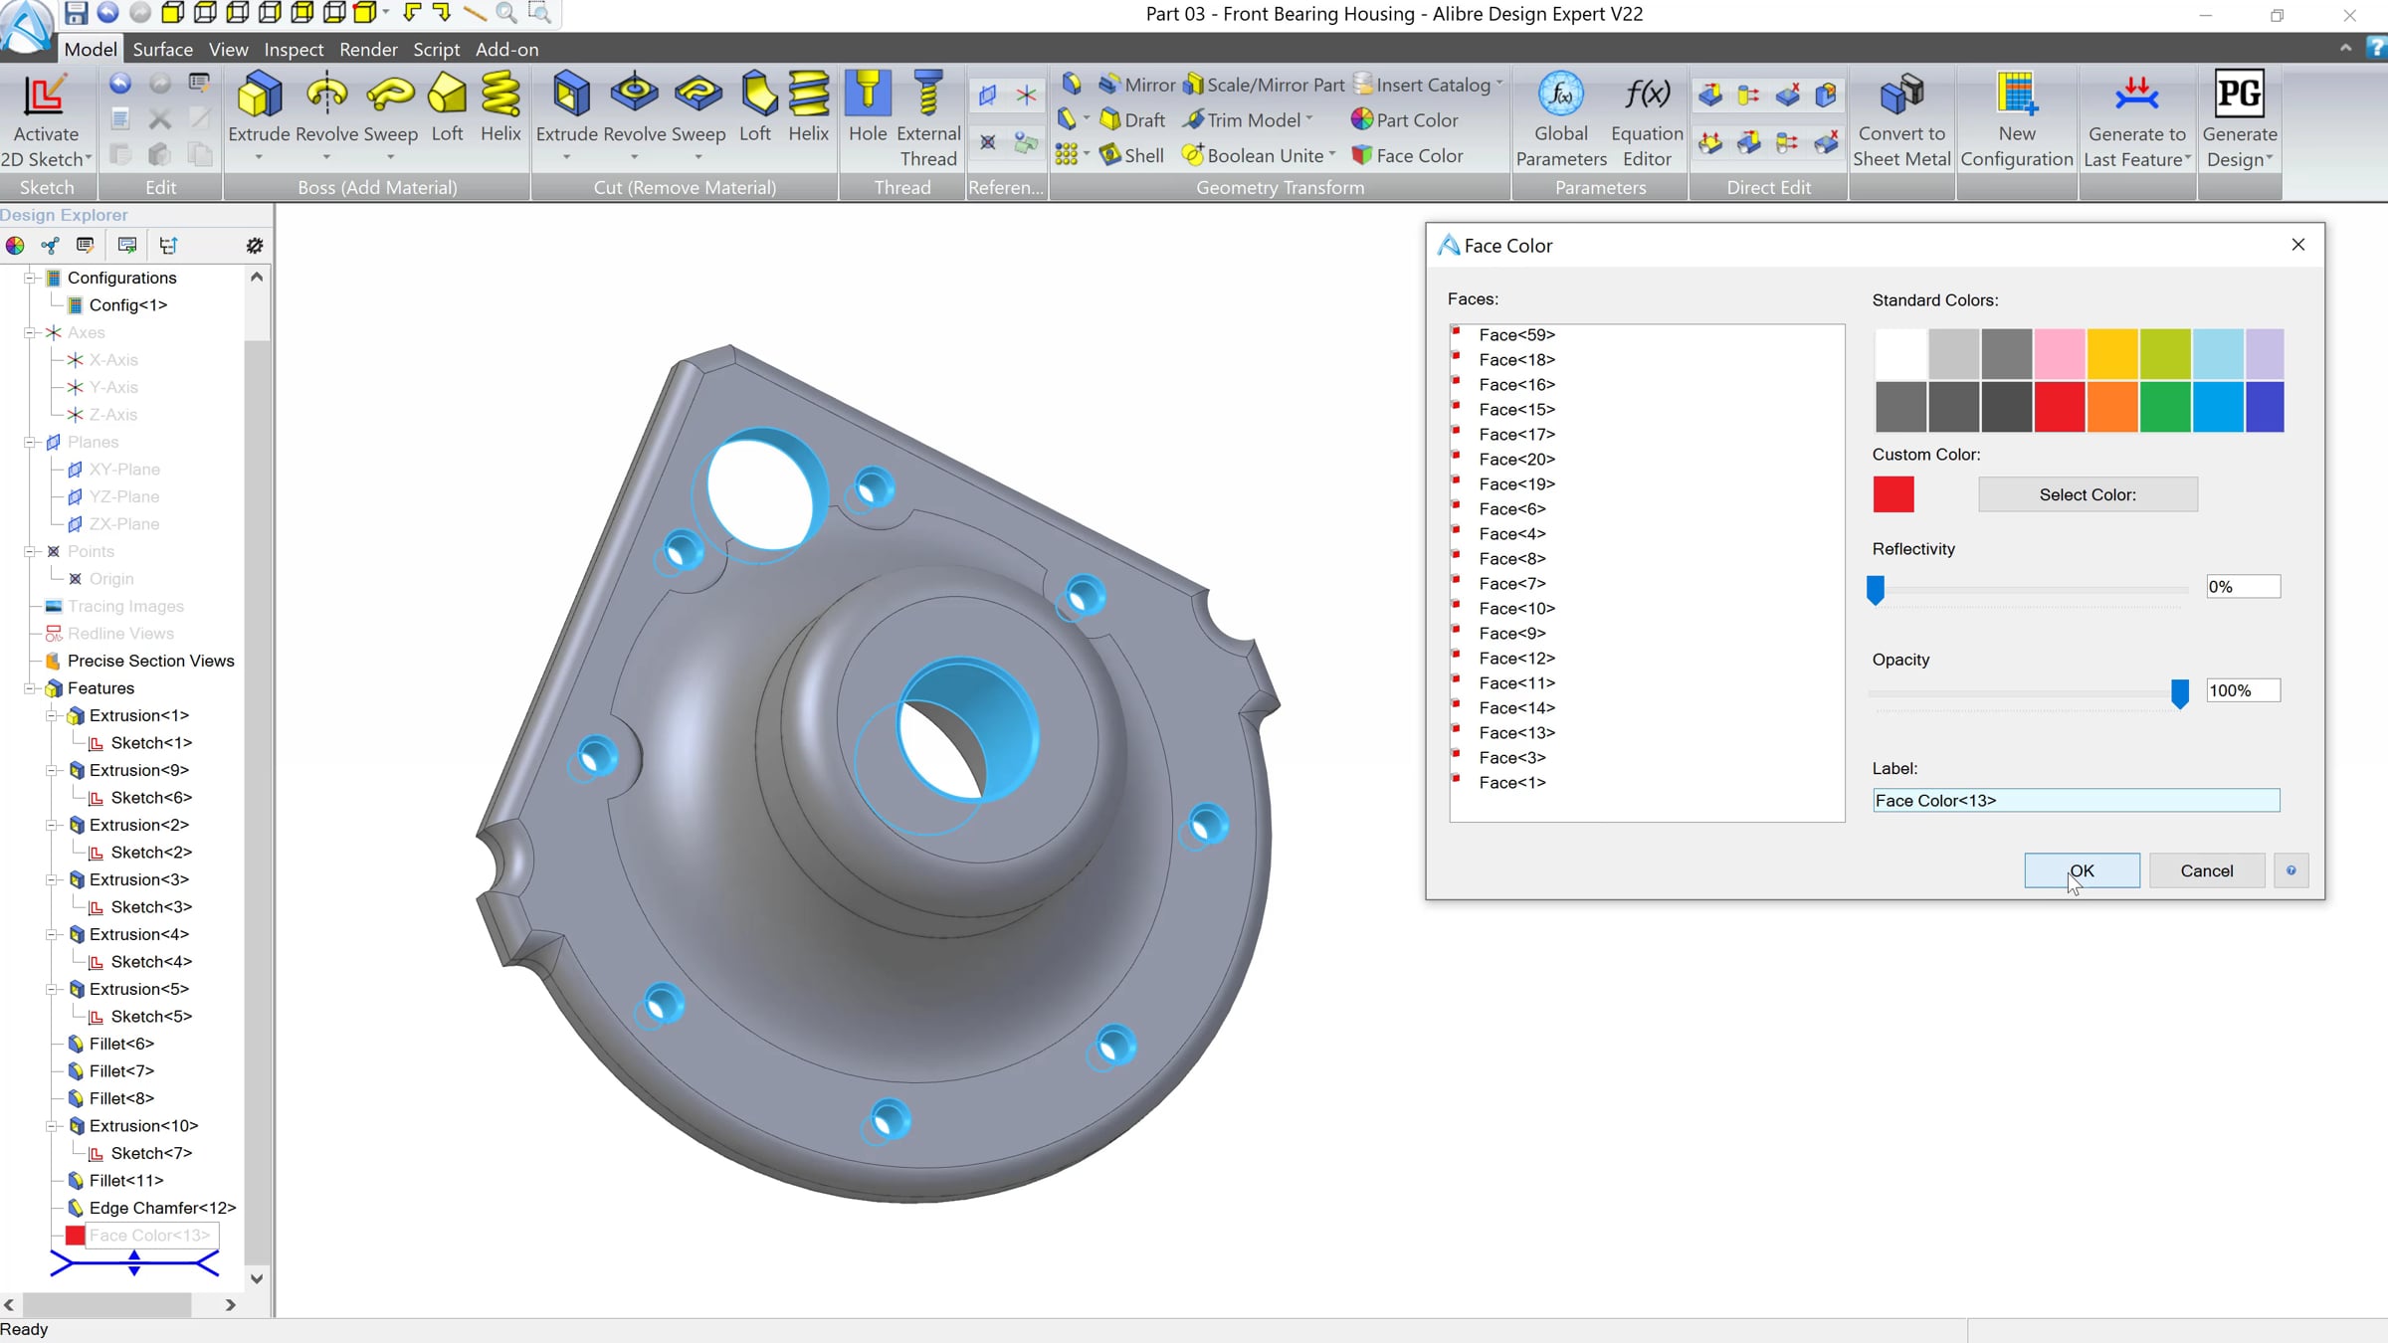
Task: Open Design Explorer settings gear
Action: 255,245
